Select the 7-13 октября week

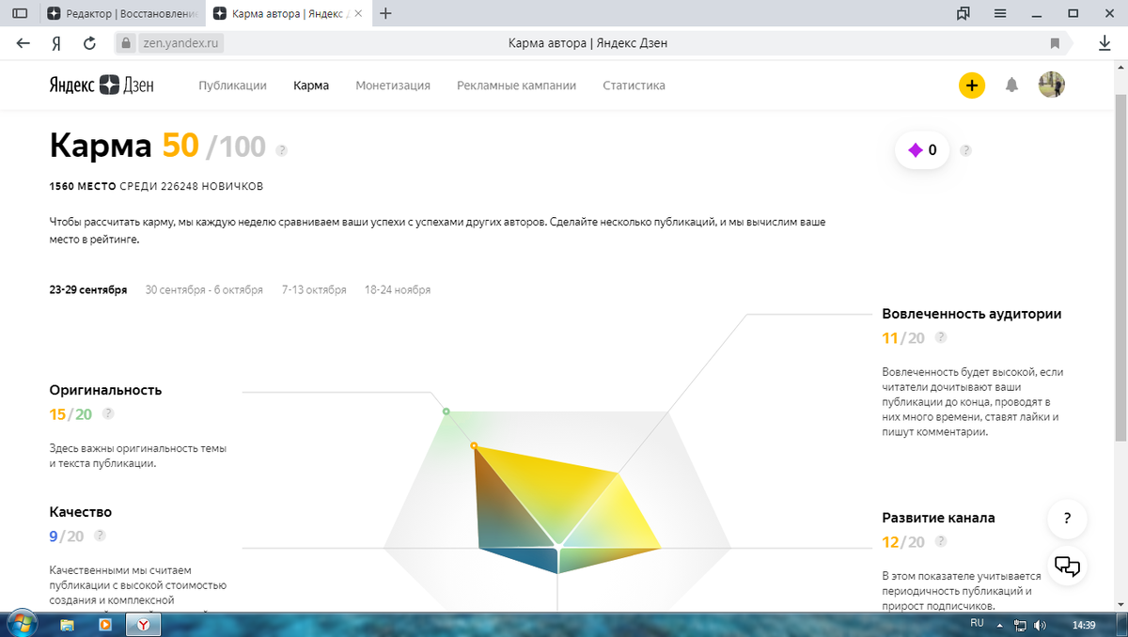tap(314, 290)
